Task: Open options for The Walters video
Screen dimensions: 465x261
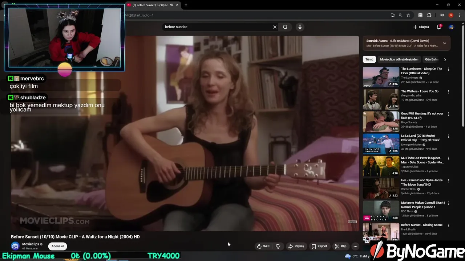Action: click(x=449, y=92)
